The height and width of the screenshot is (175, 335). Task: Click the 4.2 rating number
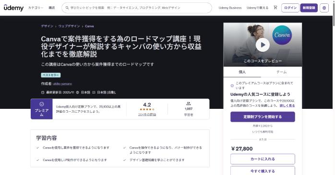click(x=147, y=105)
